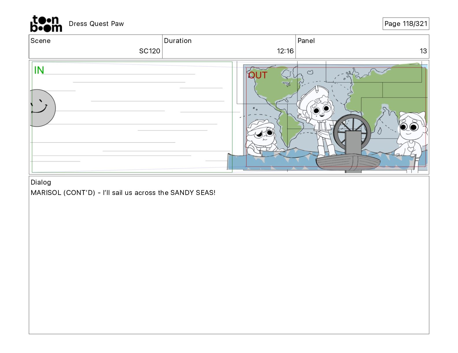Select the MARISOL dialog line
Image resolution: width=458 pixels, height=353 pixels.
point(123,193)
